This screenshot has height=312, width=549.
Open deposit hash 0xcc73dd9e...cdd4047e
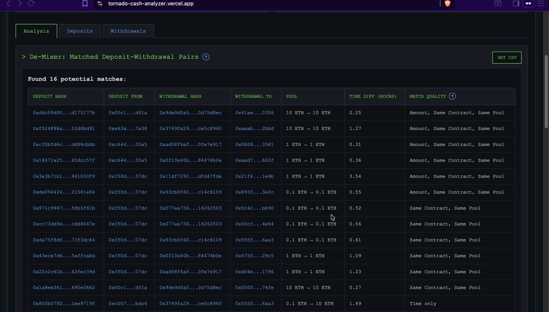(64, 224)
